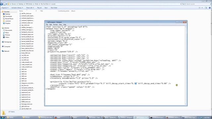Click the New folder button

54,8
